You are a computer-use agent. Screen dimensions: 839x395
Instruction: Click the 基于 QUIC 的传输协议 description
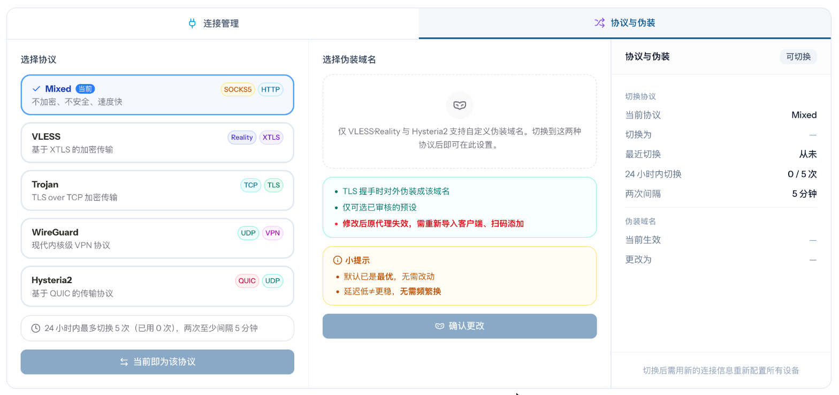click(x=73, y=293)
